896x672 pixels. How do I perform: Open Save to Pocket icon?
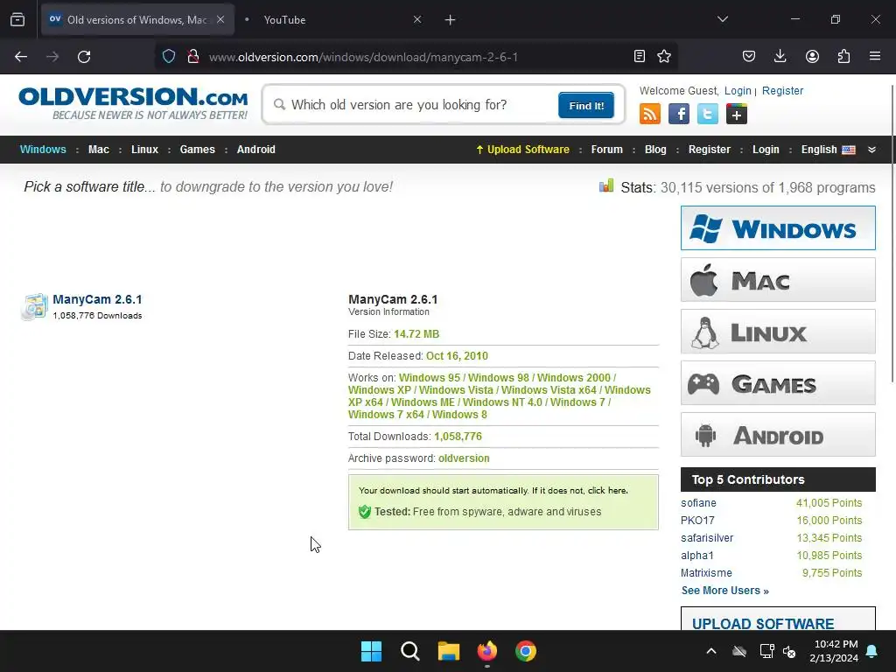coord(749,56)
